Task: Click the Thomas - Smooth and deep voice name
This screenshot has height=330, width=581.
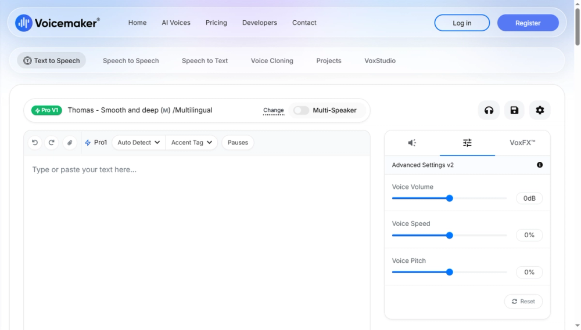Action: (140, 110)
